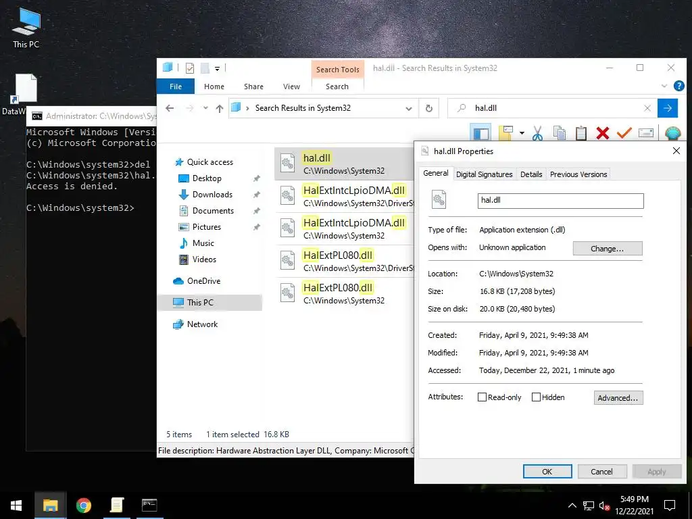Screen dimensions: 692x519
Task: Click the clipboard Paste icon
Action: point(580,133)
